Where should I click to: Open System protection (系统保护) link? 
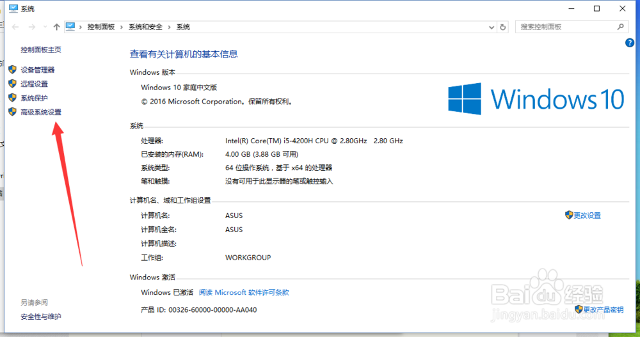(35, 98)
